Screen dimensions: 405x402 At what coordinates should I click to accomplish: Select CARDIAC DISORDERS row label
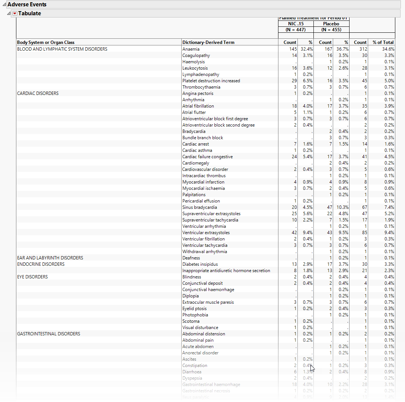click(38, 93)
